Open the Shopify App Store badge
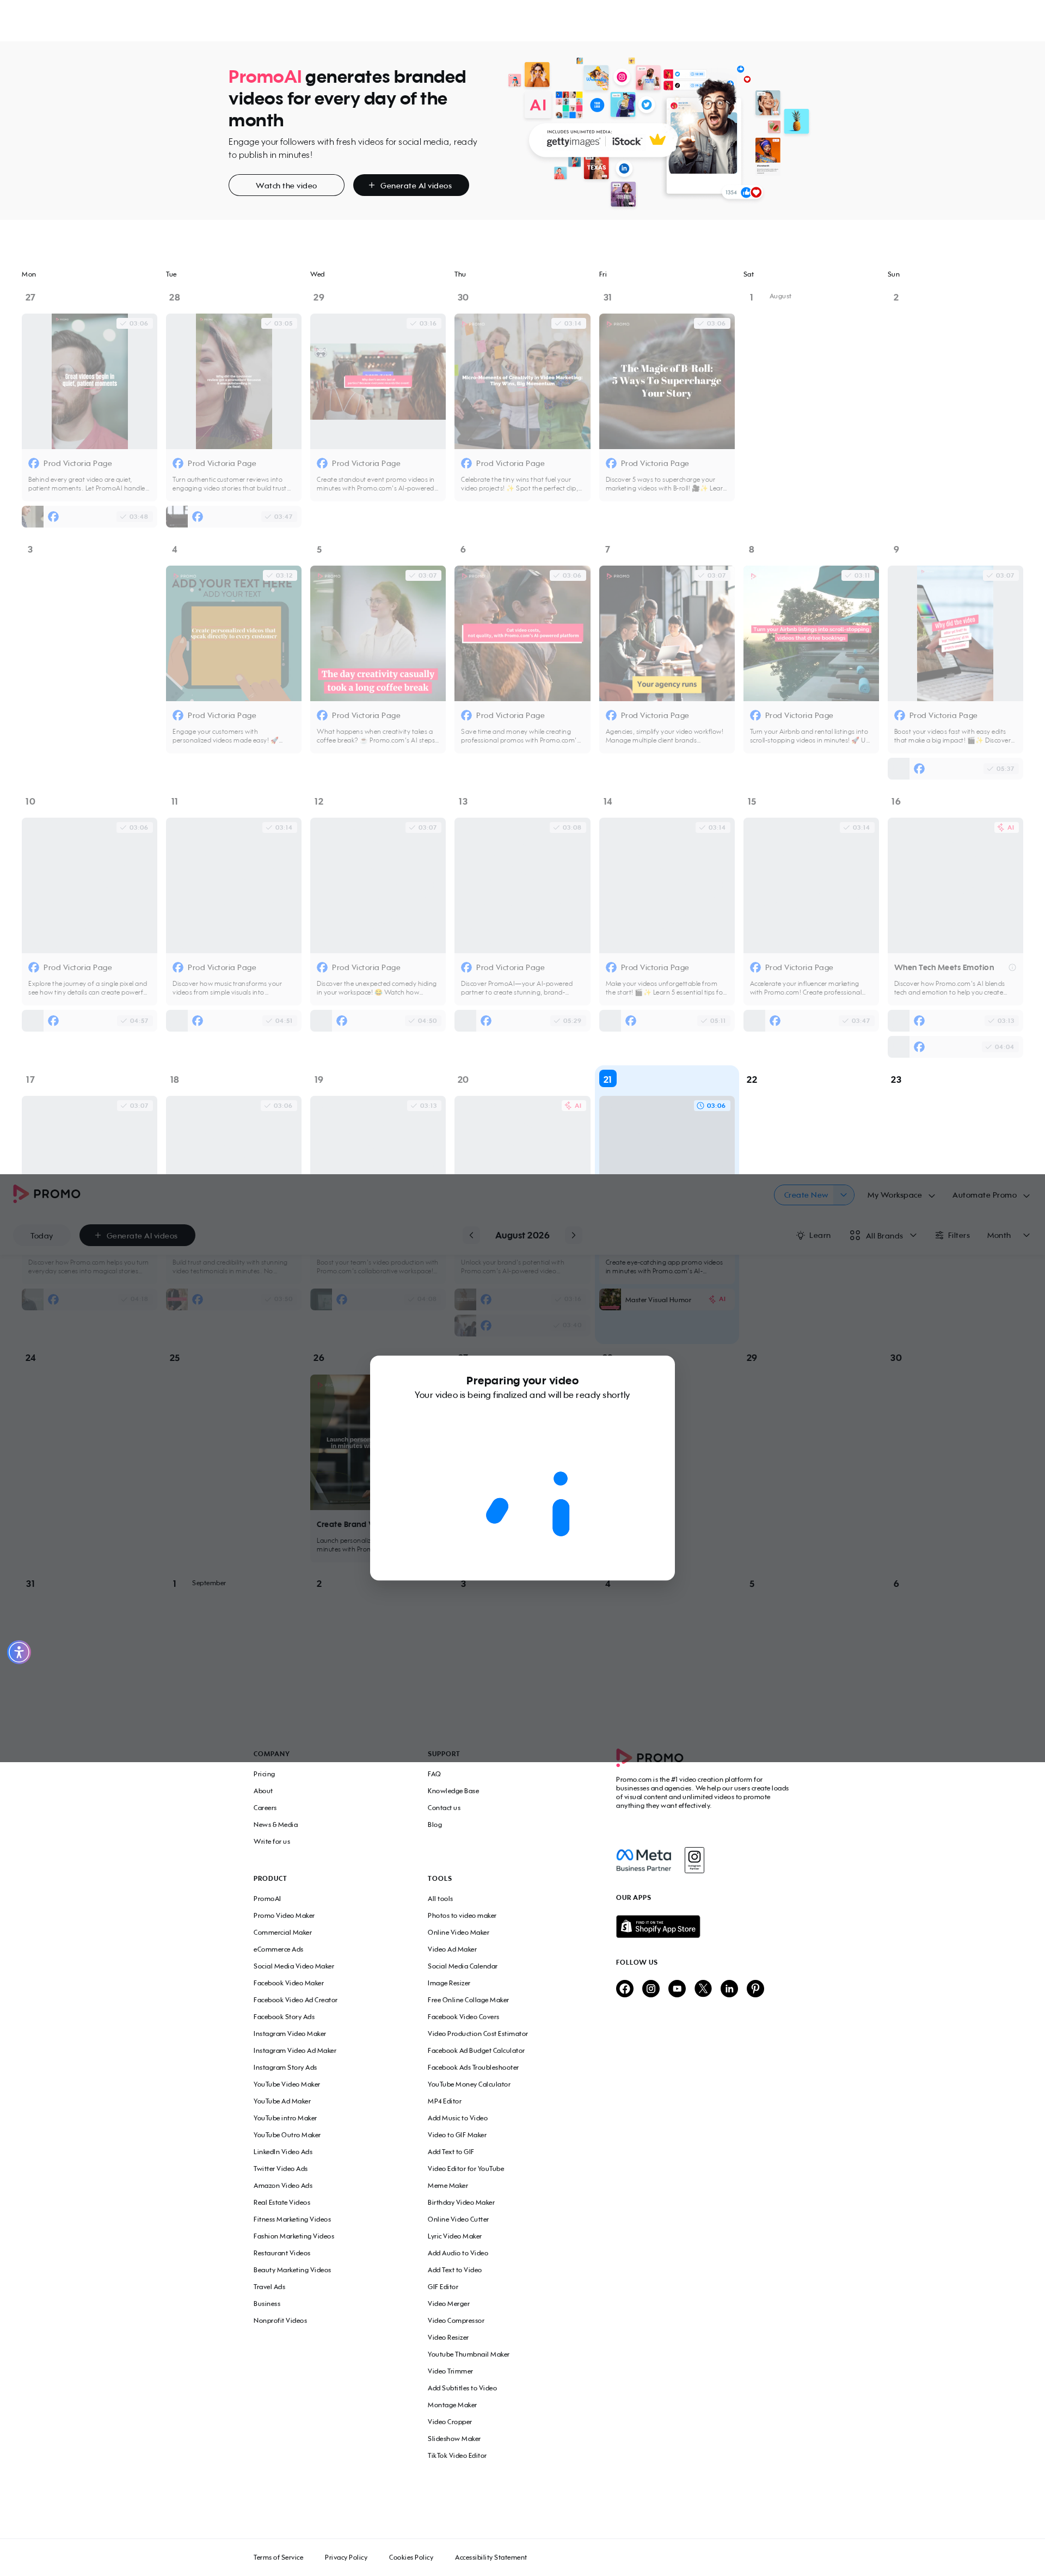1045x2576 pixels. 658,1926
